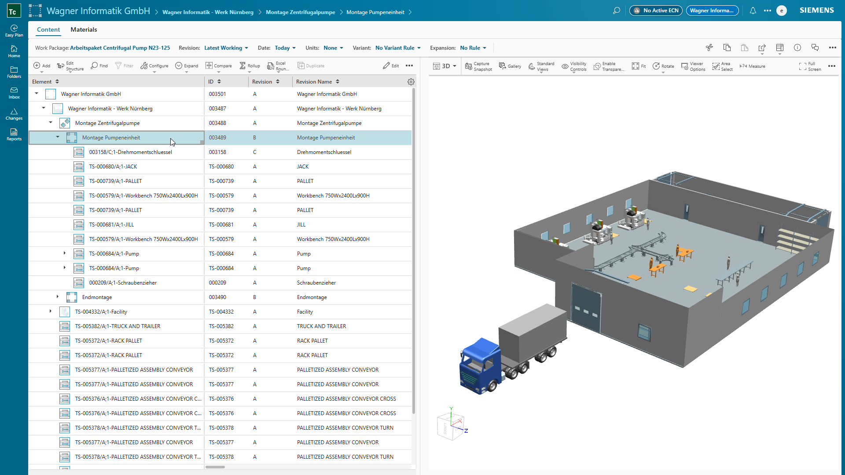Select the Measure tool
Image resolution: width=845 pixels, height=475 pixels.
pos(752,66)
